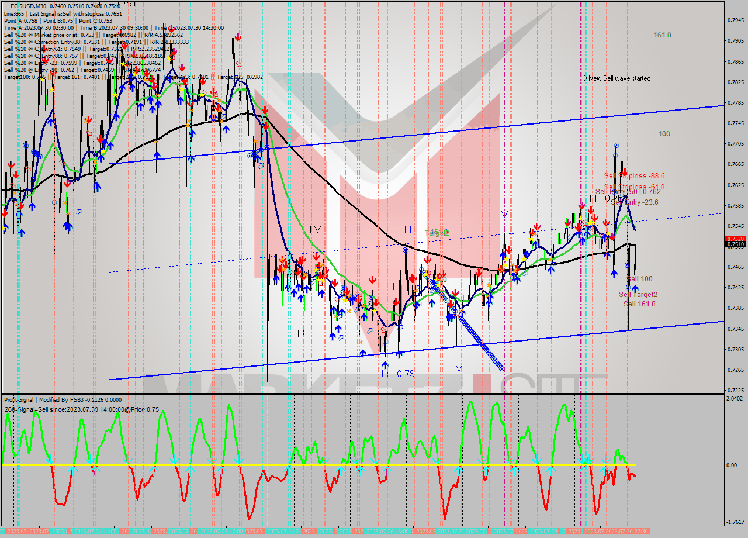This screenshot has width=748, height=538.
Task: Click the 'Target100' targets summary line
Action: click(133, 77)
